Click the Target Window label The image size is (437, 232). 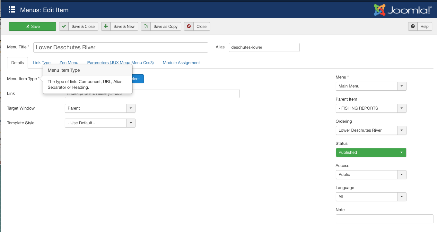[21, 108]
